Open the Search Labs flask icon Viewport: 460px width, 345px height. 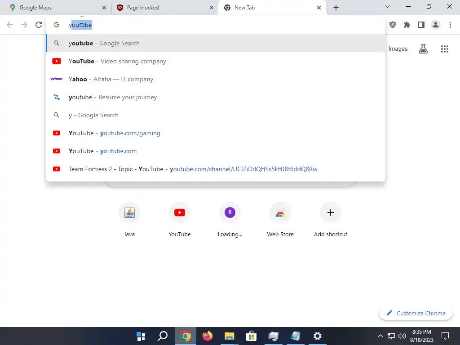click(x=423, y=49)
